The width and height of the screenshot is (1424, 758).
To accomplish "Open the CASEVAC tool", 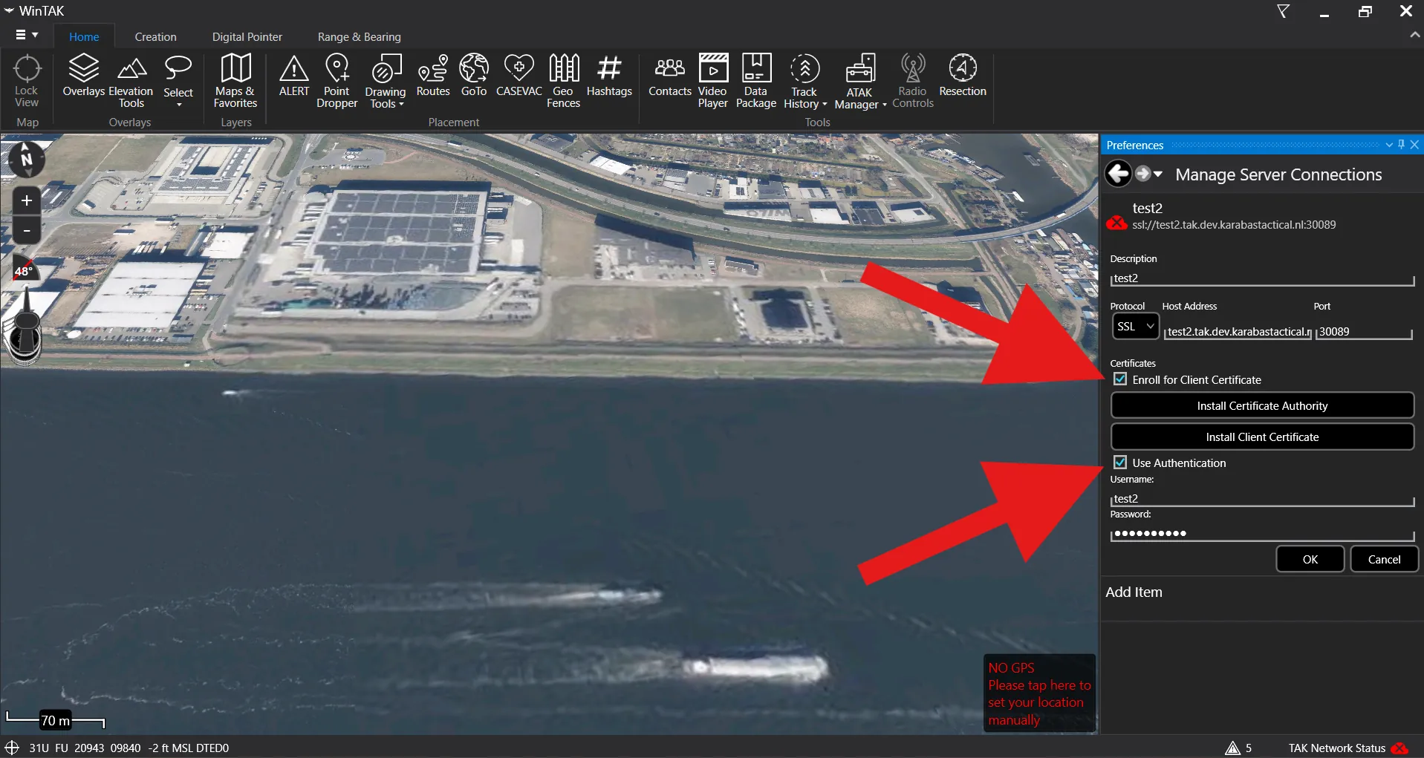I will (519, 76).
